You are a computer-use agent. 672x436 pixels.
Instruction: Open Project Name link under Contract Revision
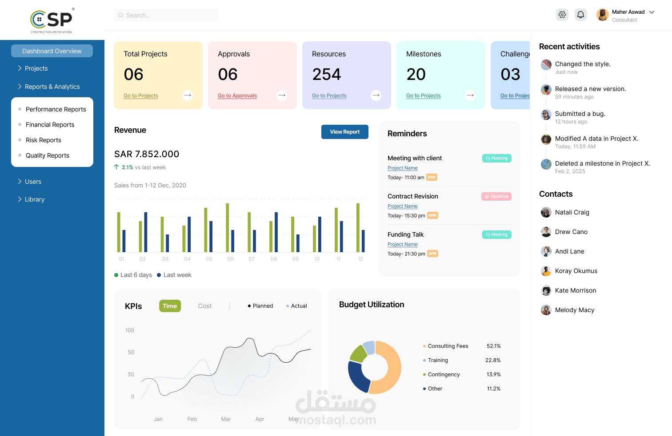coord(403,206)
